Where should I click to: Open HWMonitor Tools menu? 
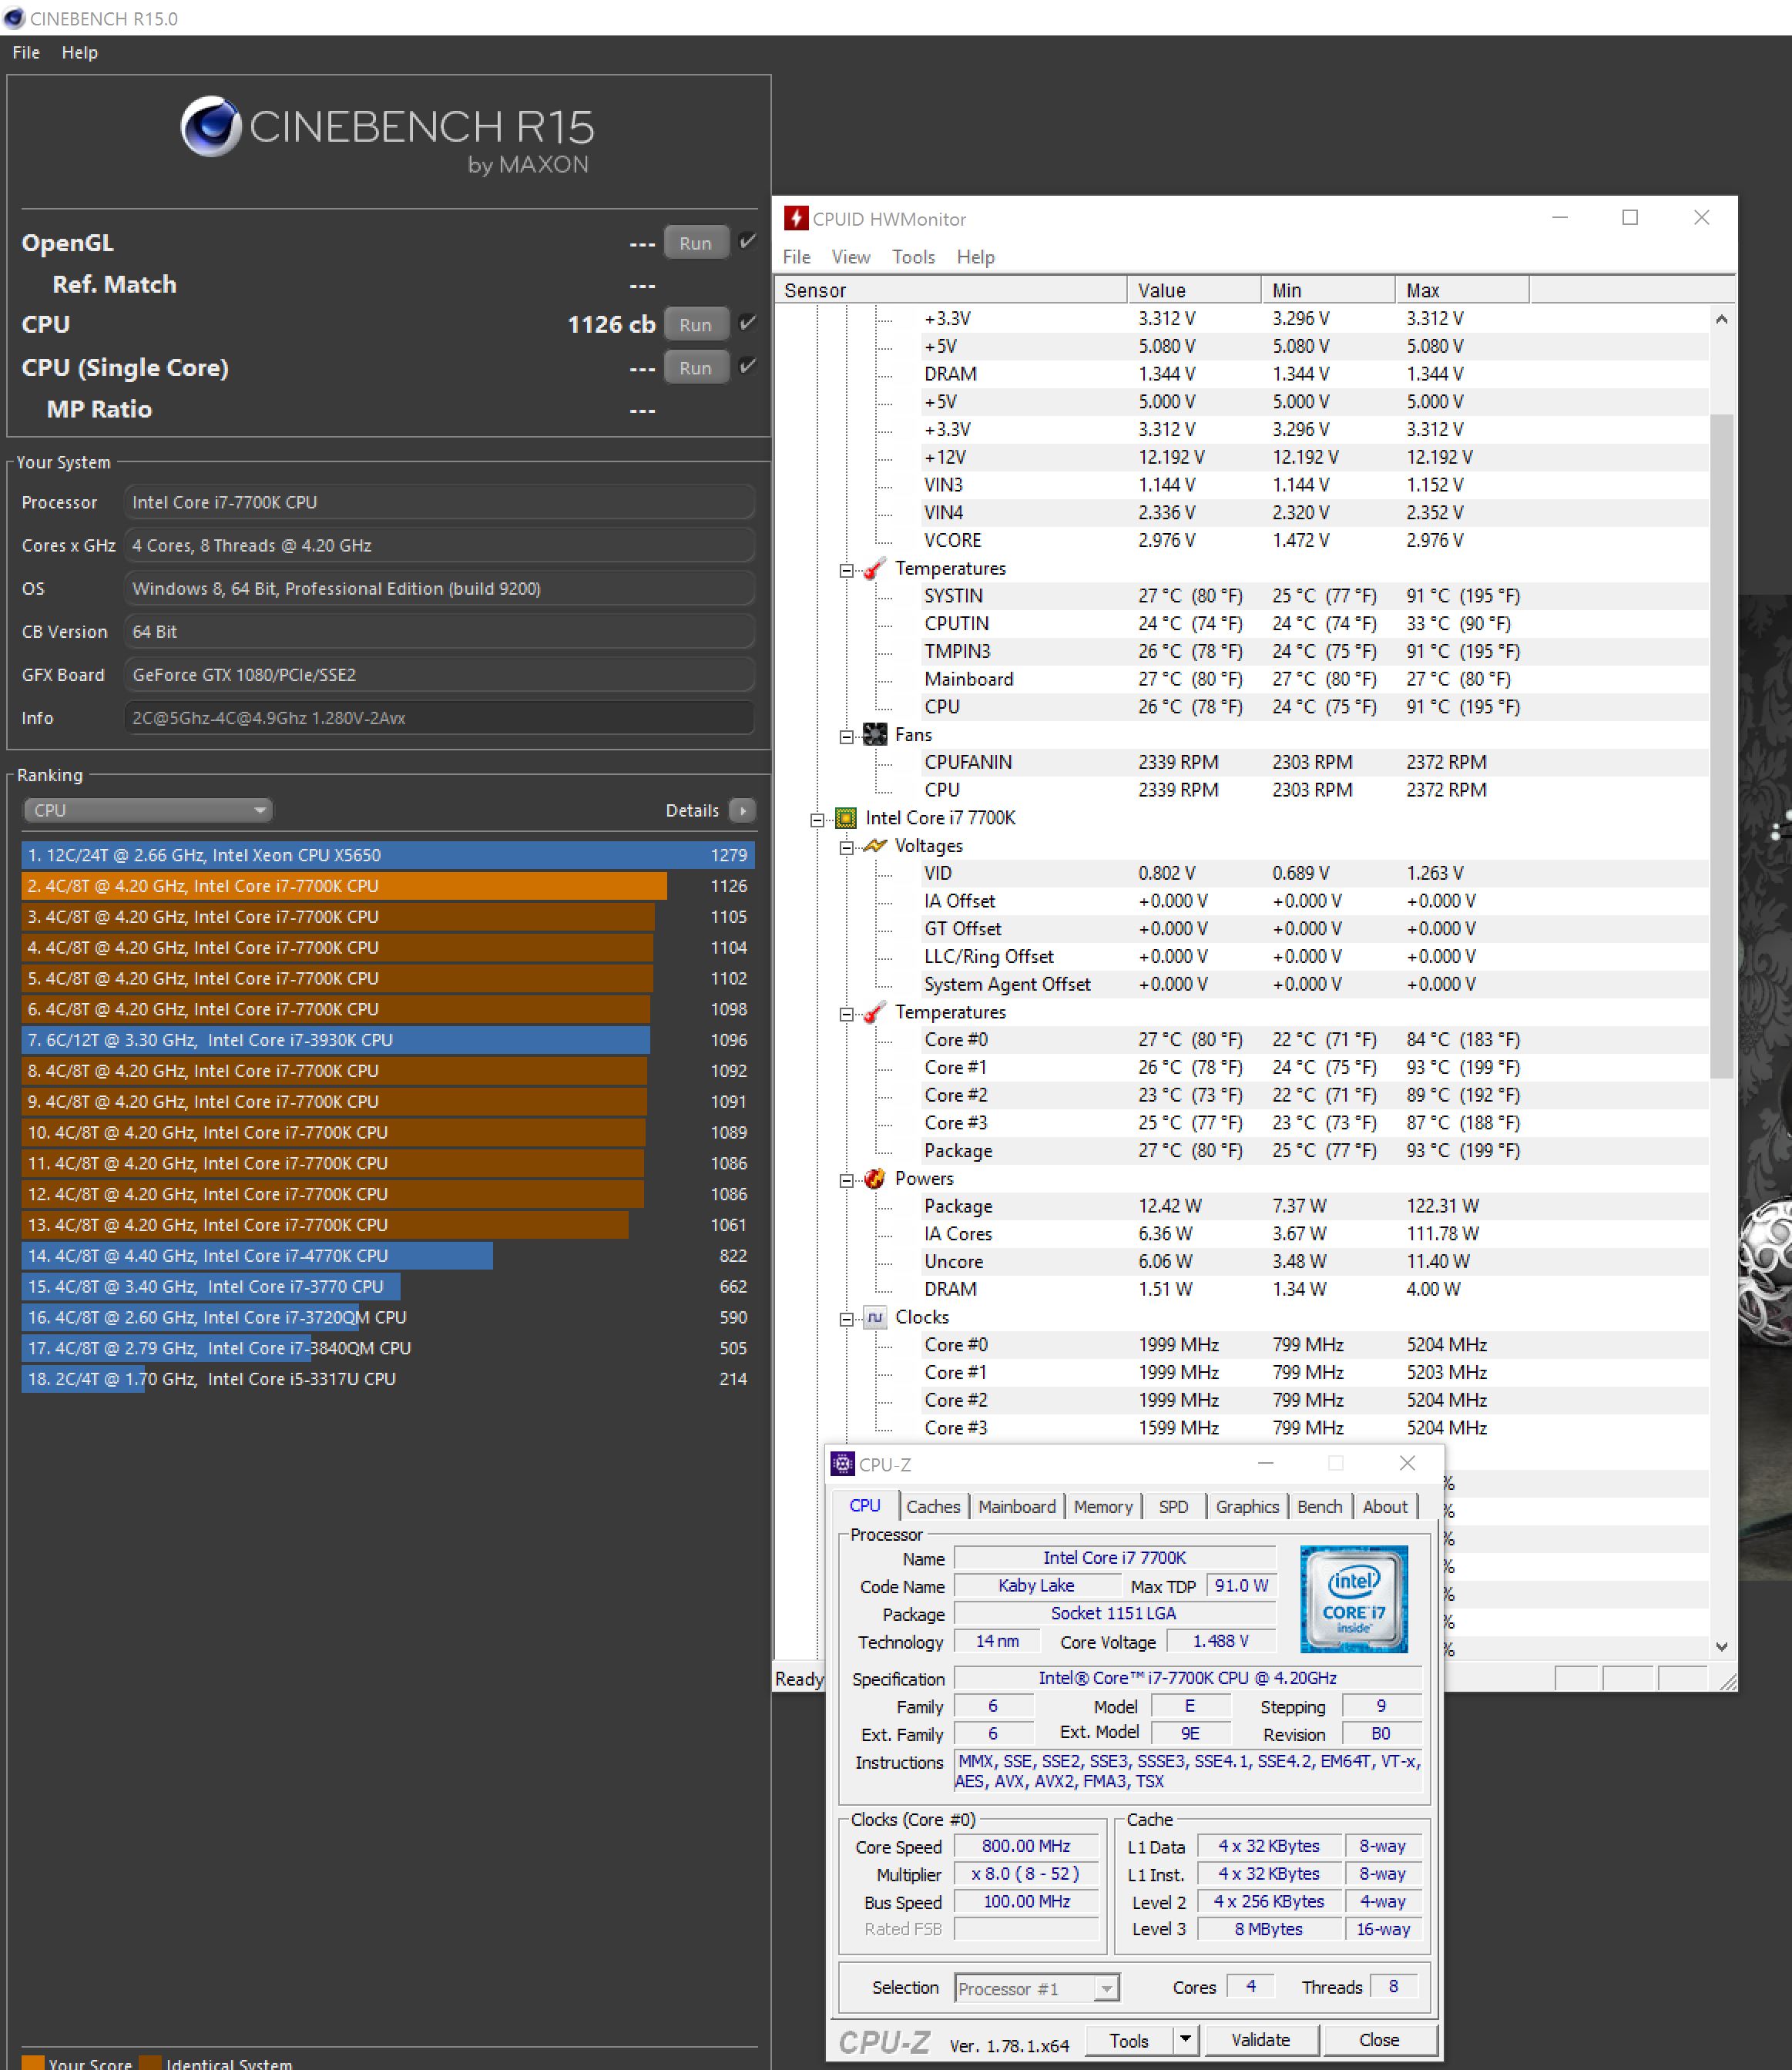click(913, 257)
